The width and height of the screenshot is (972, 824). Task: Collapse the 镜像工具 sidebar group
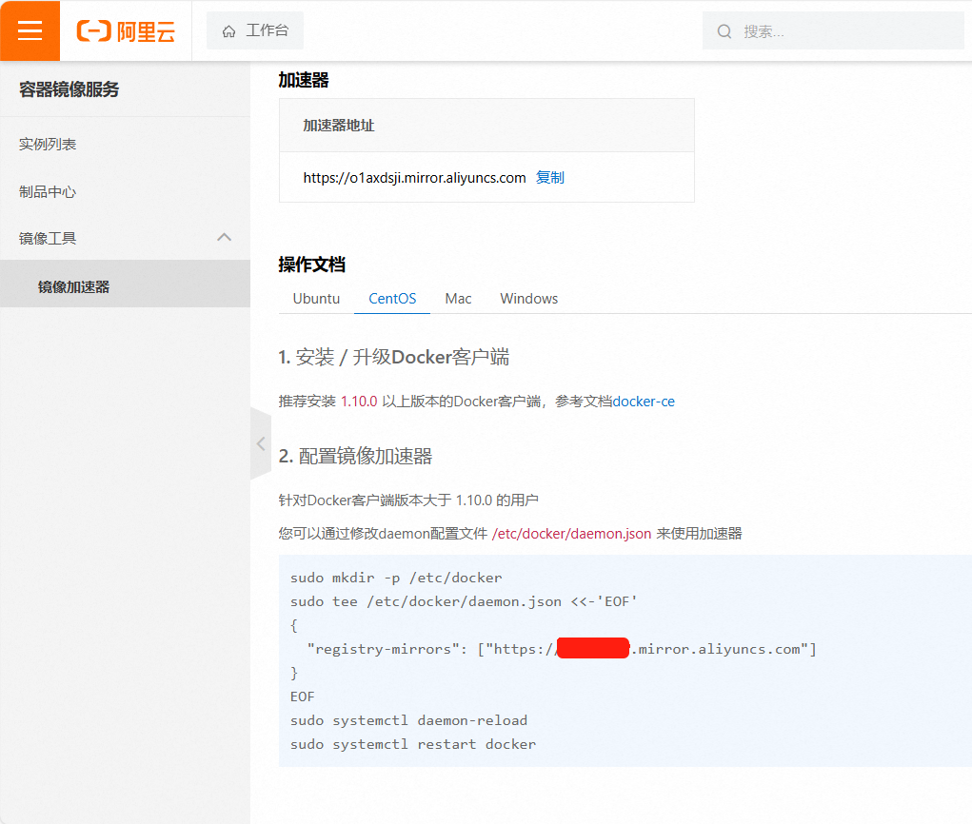coord(126,238)
